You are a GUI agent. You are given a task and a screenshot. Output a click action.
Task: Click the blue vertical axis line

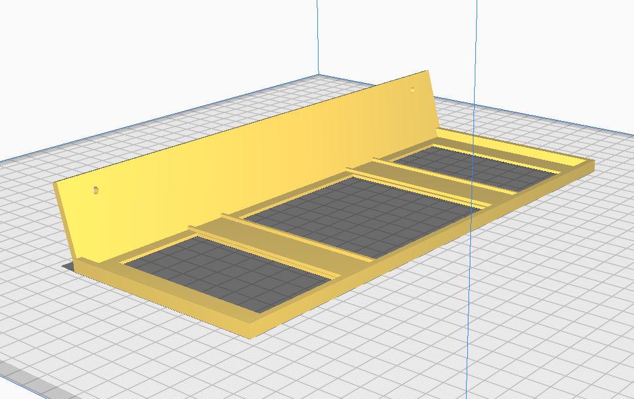469,281
